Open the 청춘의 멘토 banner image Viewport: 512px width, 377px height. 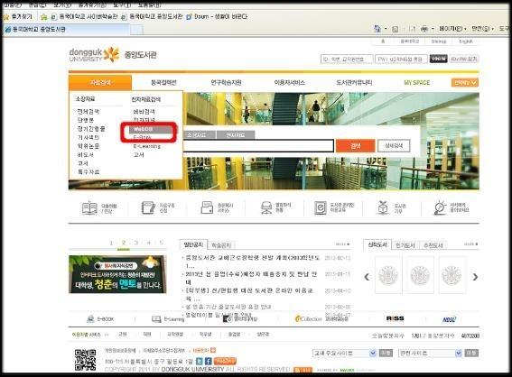coord(117,274)
